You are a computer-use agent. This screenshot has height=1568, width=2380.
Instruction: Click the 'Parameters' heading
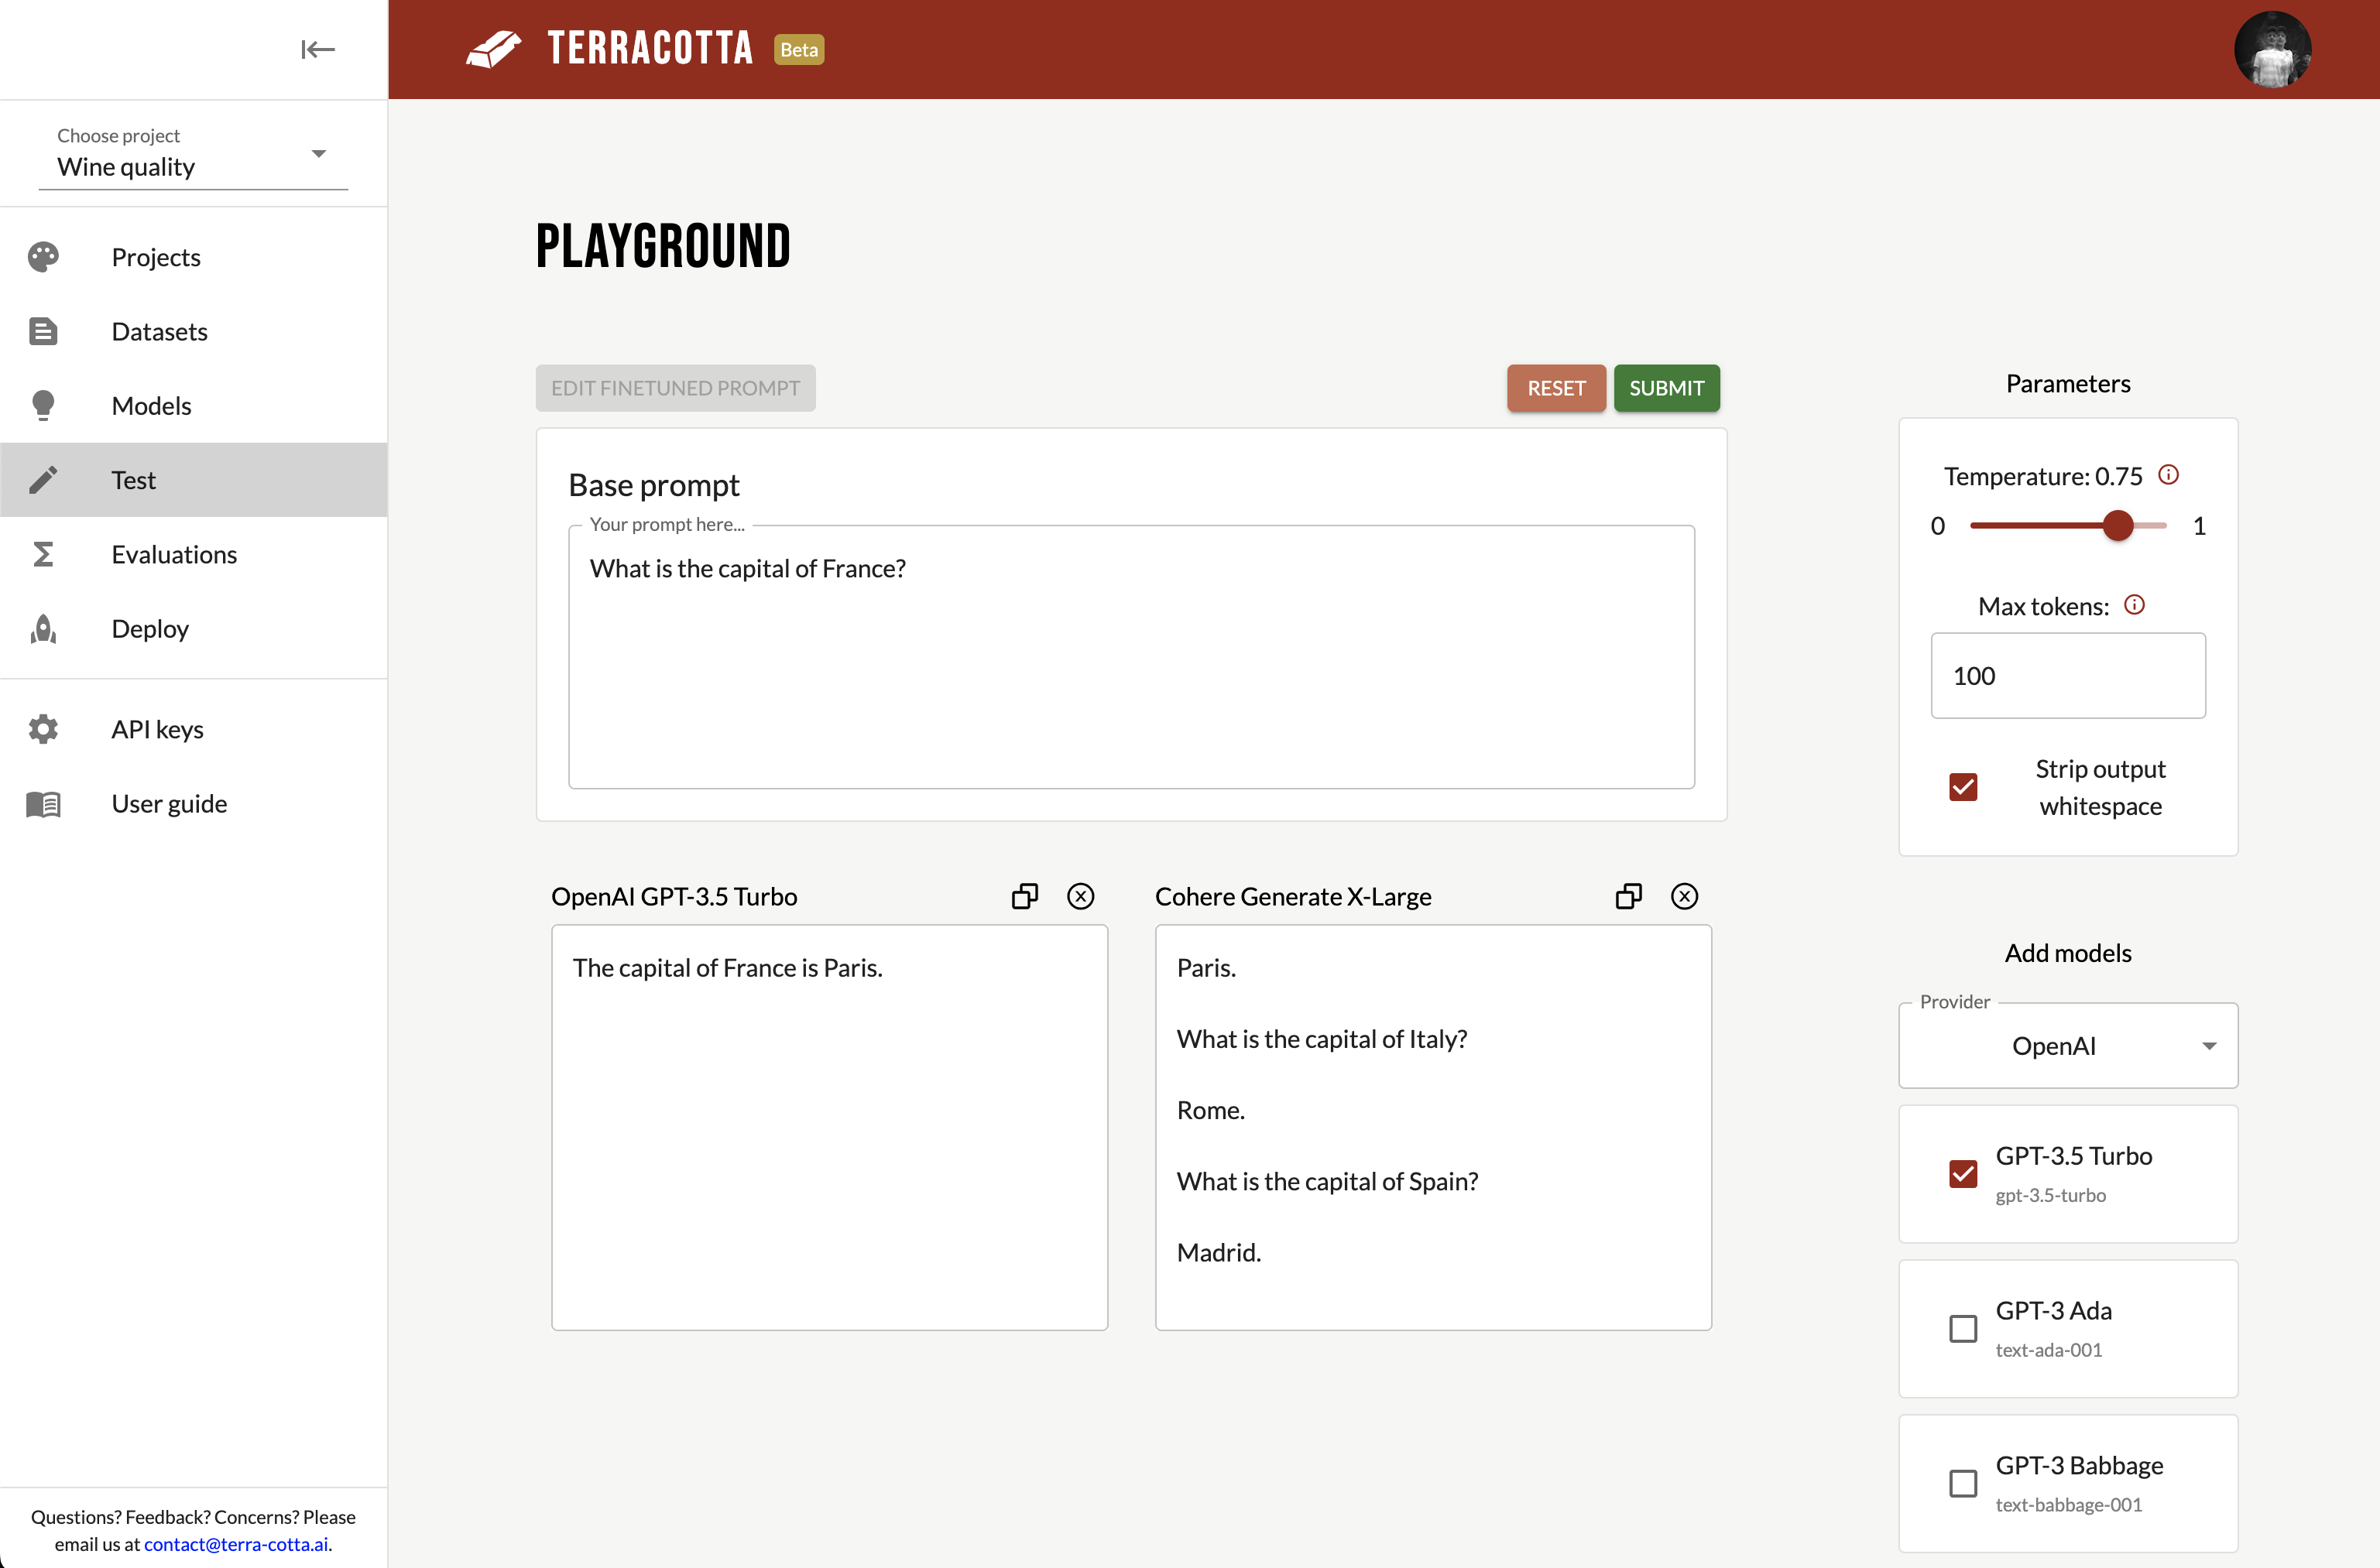(x=2068, y=383)
